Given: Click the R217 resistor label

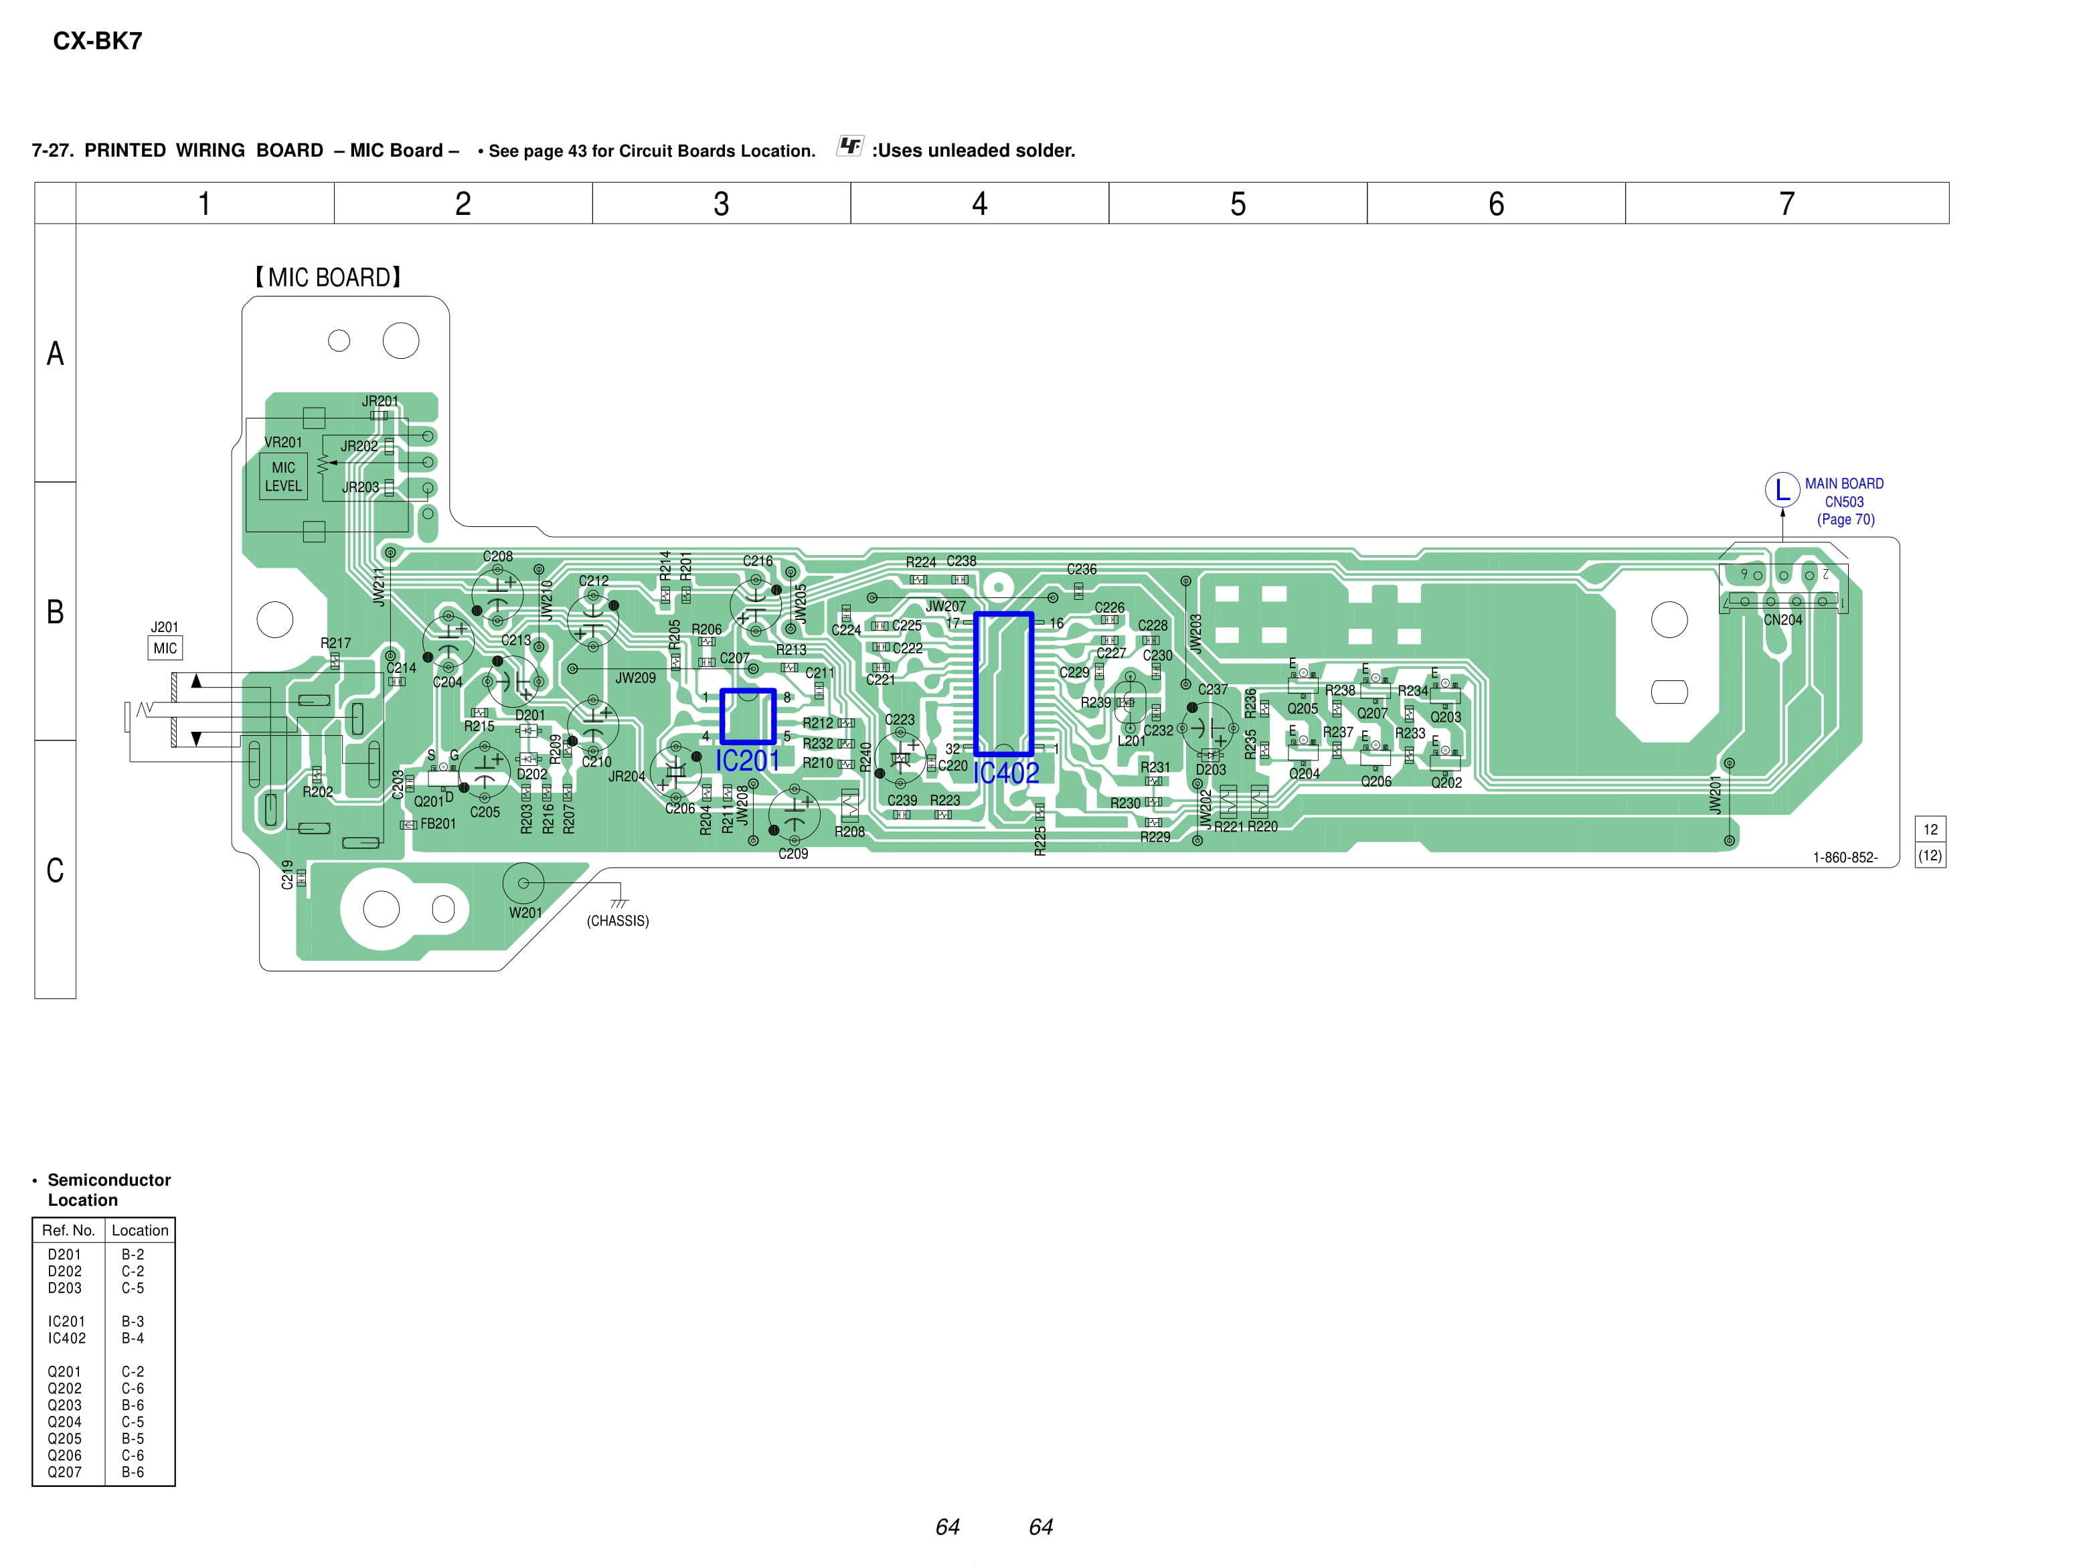Looking at the screenshot, I should tap(335, 643).
